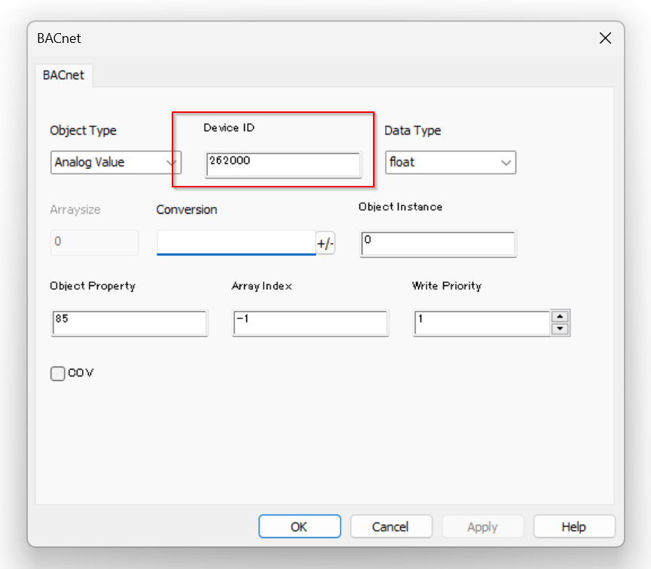Select the BACnet tab
Screen dimensions: 651x569
(63, 75)
